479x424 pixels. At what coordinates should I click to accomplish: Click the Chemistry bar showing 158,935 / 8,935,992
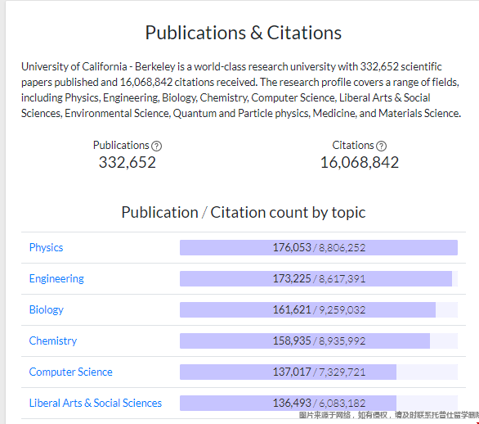click(x=319, y=341)
